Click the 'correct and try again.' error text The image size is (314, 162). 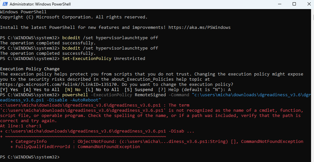point(29,121)
